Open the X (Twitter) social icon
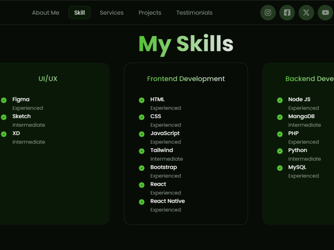Screen dimensions: 334x250 [306, 13]
